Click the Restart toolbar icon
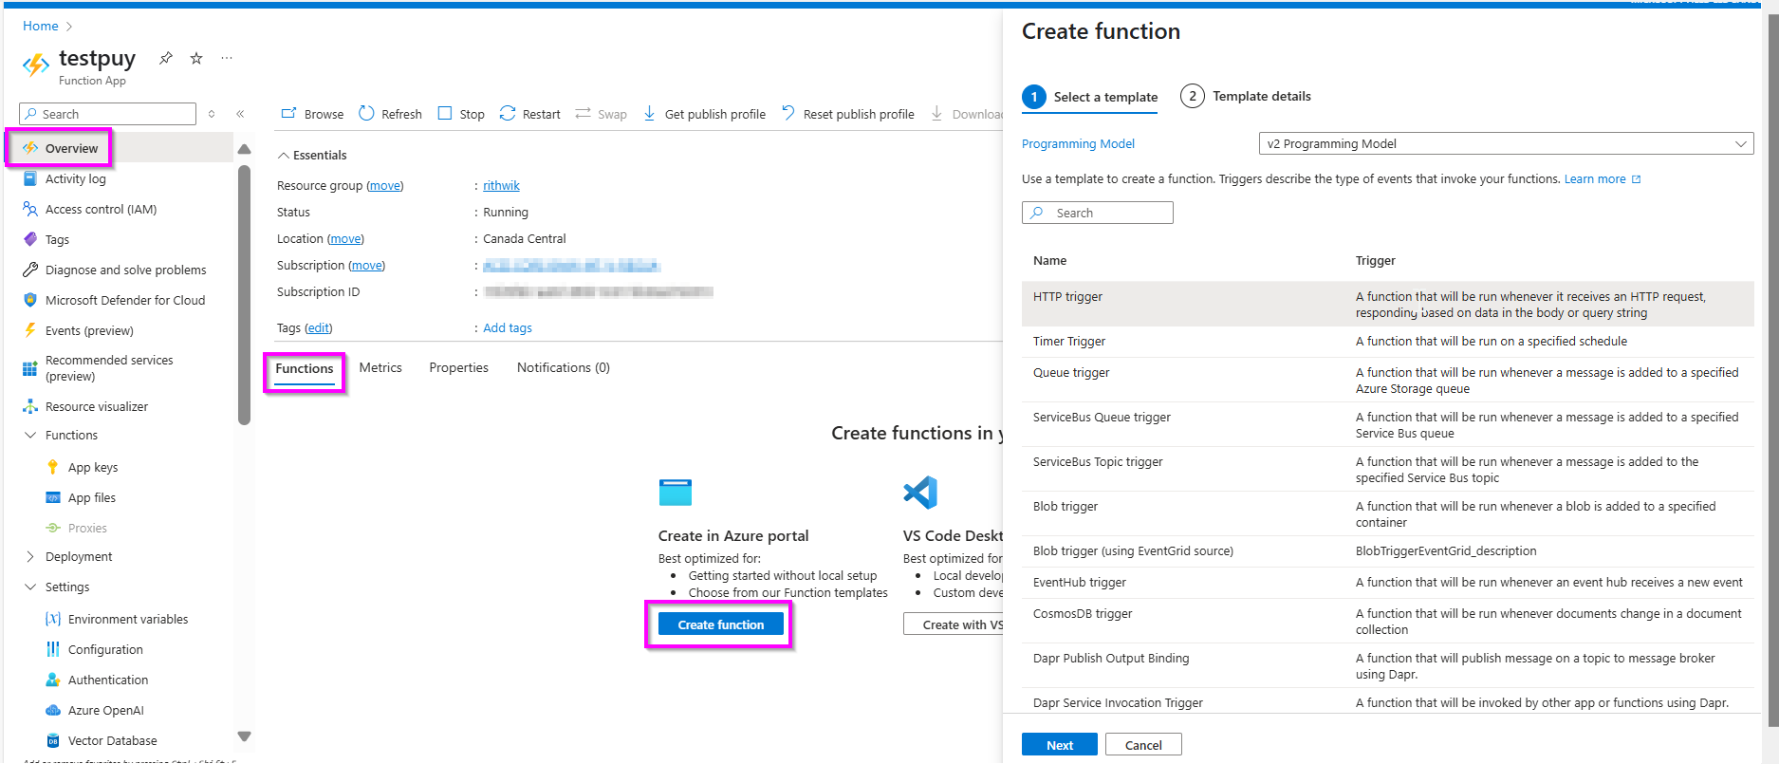1779x764 pixels. (508, 114)
